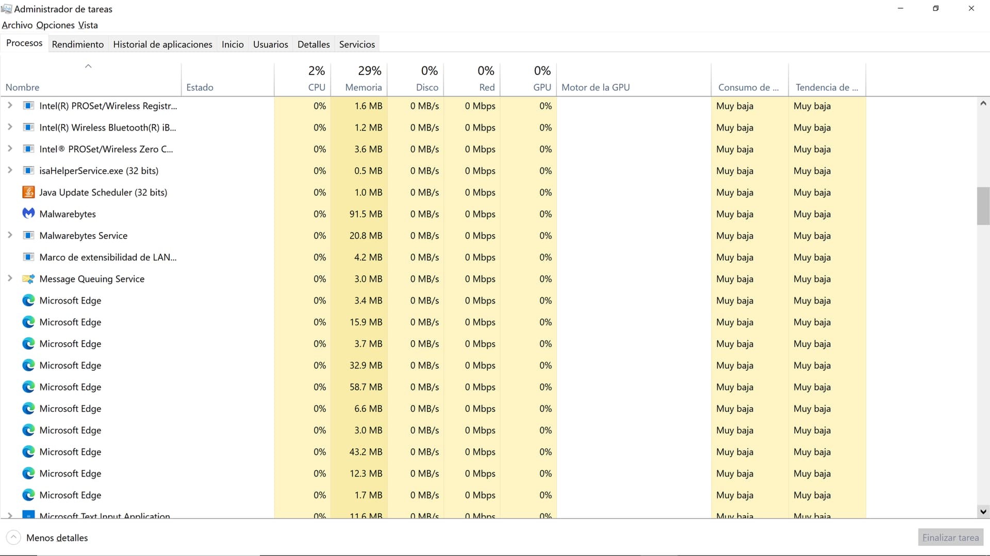Click the Edge icon using 43.2 MB
This screenshot has height=556, width=990.
29,452
